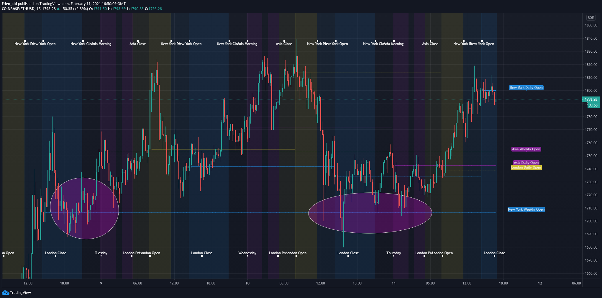
Task: Click the TradingView wordmark text at bottom
Action: click(x=20, y=293)
